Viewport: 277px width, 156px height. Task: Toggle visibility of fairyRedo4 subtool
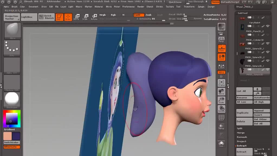[268, 26]
